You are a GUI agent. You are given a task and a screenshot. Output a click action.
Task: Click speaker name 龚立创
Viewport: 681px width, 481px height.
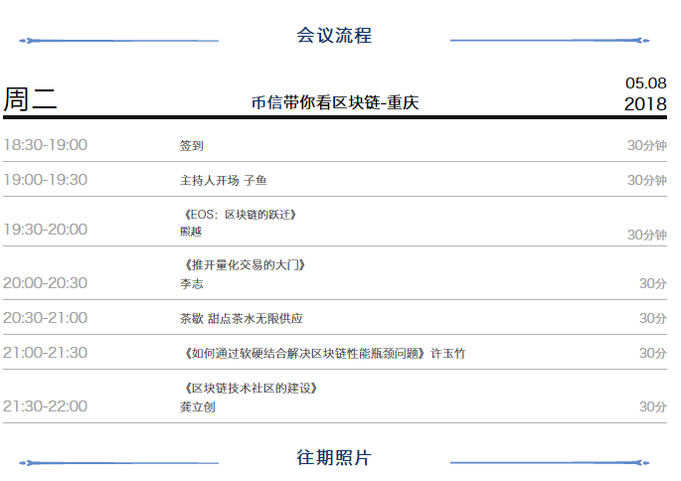(197, 406)
